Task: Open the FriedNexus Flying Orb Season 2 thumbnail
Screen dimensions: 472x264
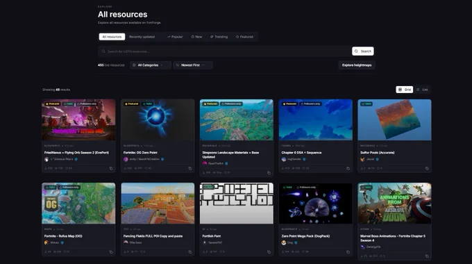Action: tap(78, 120)
